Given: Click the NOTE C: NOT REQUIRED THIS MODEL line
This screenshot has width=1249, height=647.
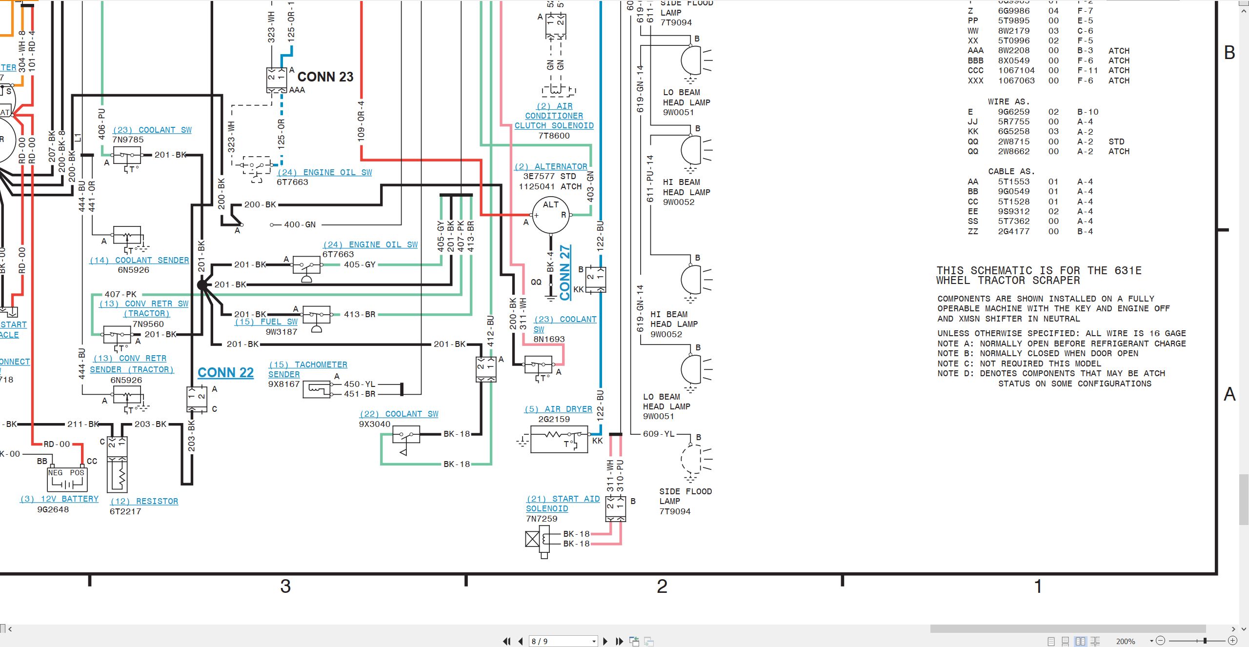Looking at the screenshot, I should pyautogui.click(x=1019, y=364).
